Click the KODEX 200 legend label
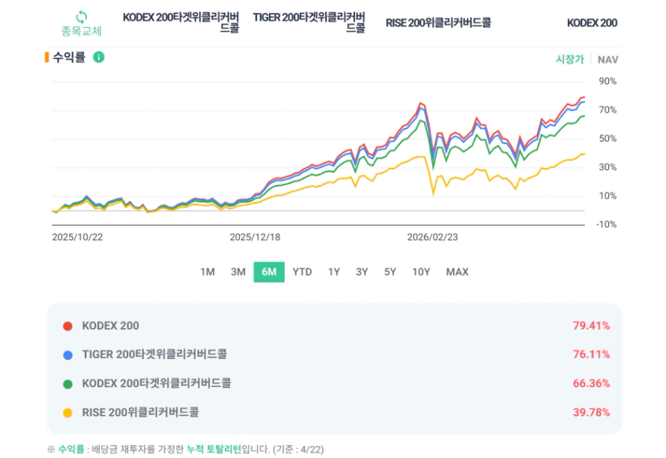The height and width of the screenshot is (458, 666). click(x=110, y=326)
